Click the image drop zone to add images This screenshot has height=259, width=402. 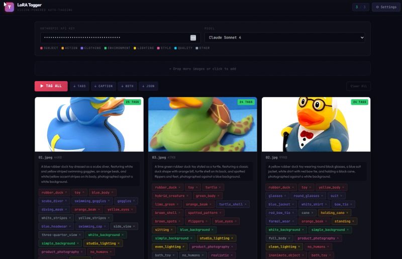pyautogui.click(x=203, y=69)
